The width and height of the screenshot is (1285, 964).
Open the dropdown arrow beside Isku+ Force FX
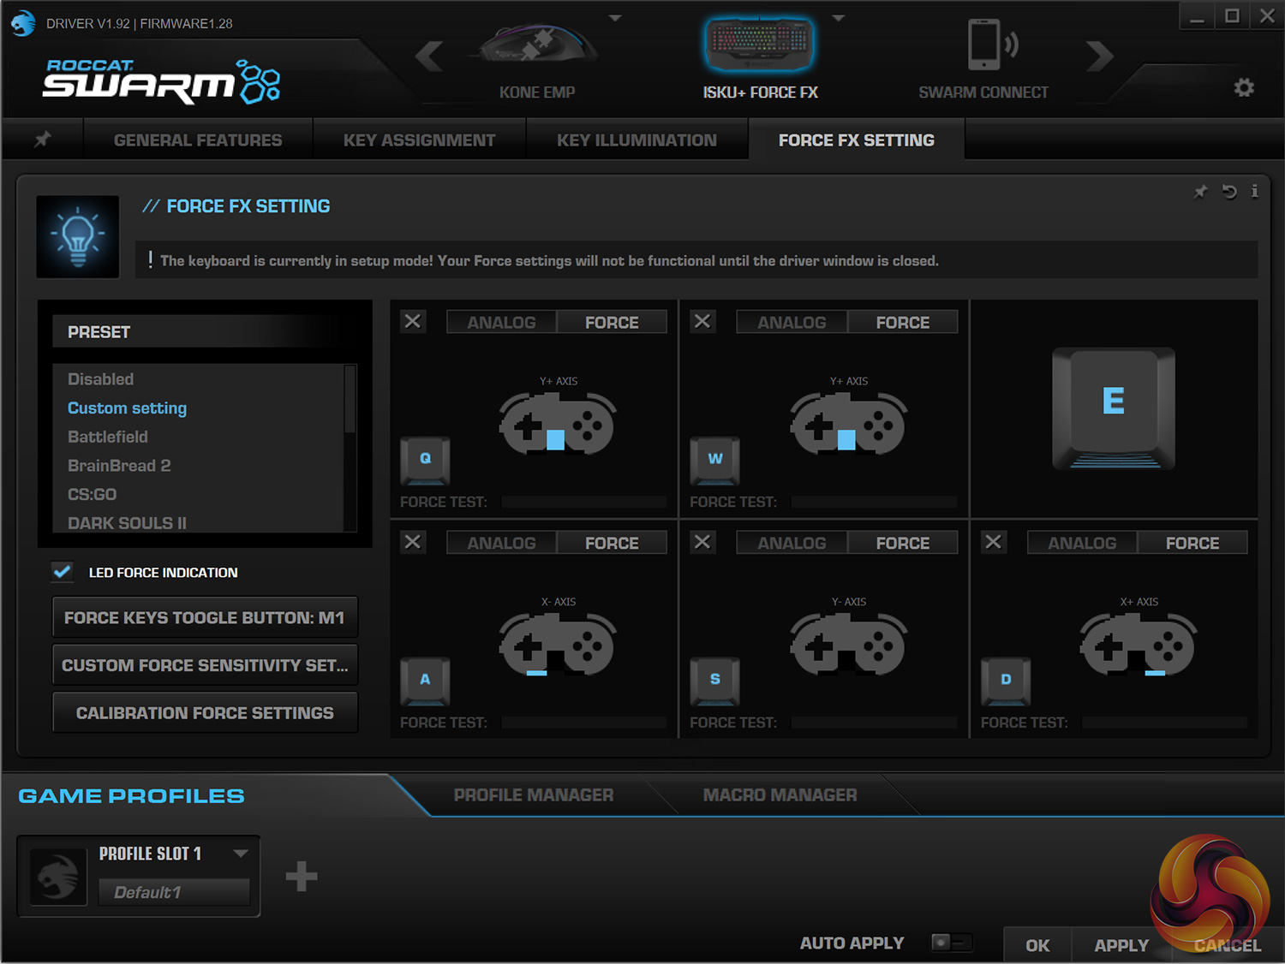[839, 17]
